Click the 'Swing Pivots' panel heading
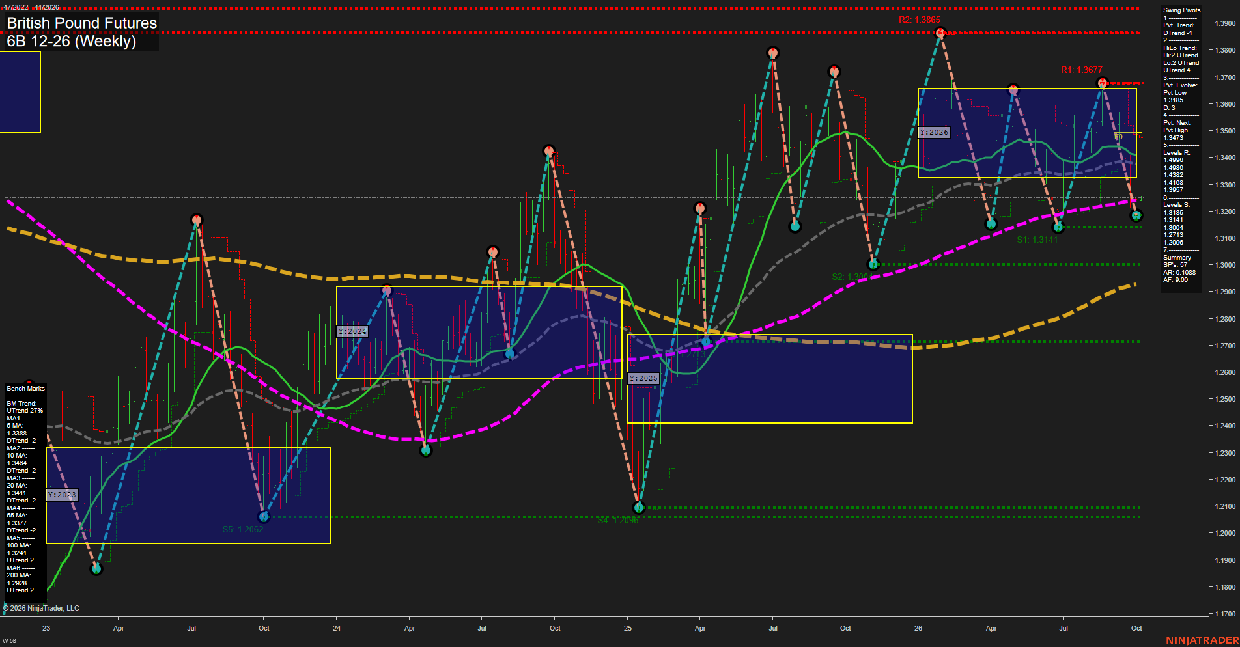Viewport: 1240px width, 647px height. [x=1181, y=10]
